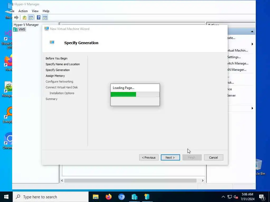Show hidden system tray icons
Image resolution: width=270 pixels, height=202 pixels.
223,197
